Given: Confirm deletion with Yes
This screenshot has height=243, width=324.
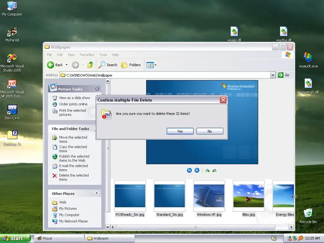Looking at the screenshot, I should [x=180, y=131].
